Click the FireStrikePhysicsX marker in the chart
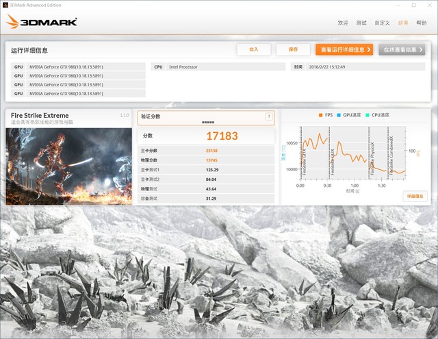The width and height of the screenshot is (438, 339). point(370,154)
